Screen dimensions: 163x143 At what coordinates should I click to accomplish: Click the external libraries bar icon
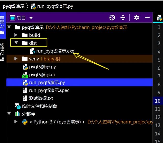point(18,114)
